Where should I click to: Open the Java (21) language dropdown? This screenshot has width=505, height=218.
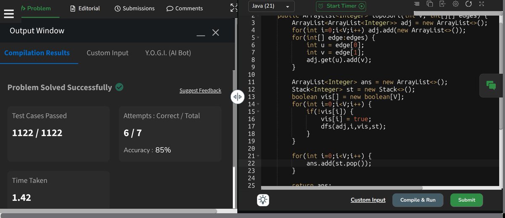coord(271,6)
